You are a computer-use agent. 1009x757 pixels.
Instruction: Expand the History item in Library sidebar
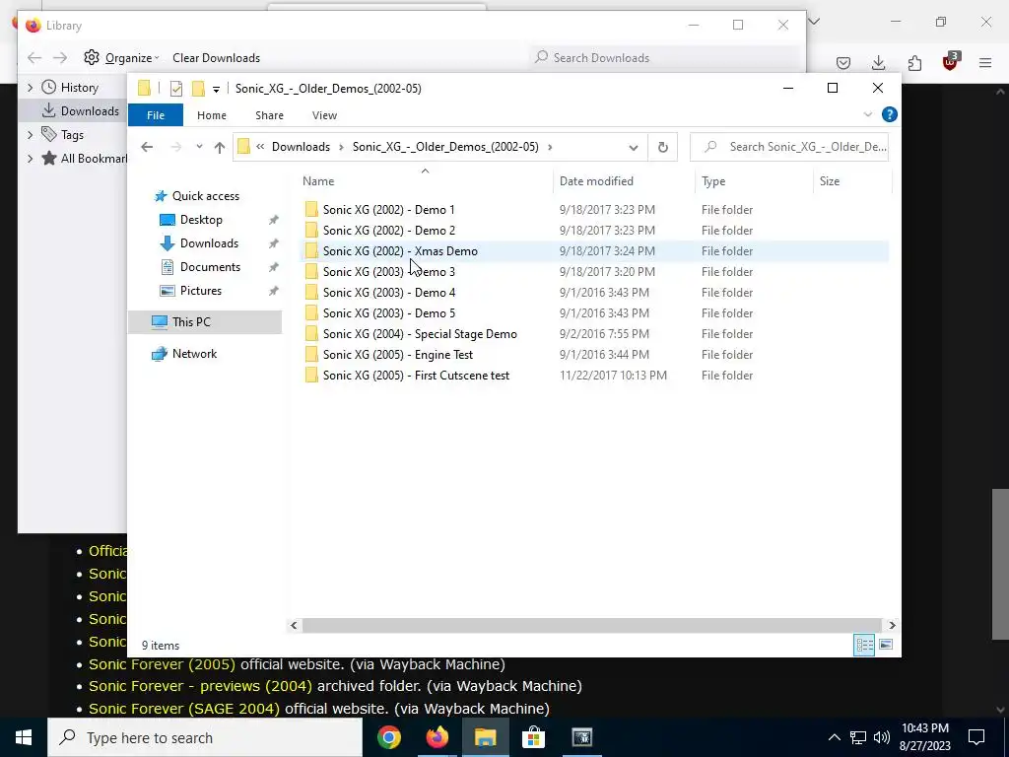[x=30, y=88]
